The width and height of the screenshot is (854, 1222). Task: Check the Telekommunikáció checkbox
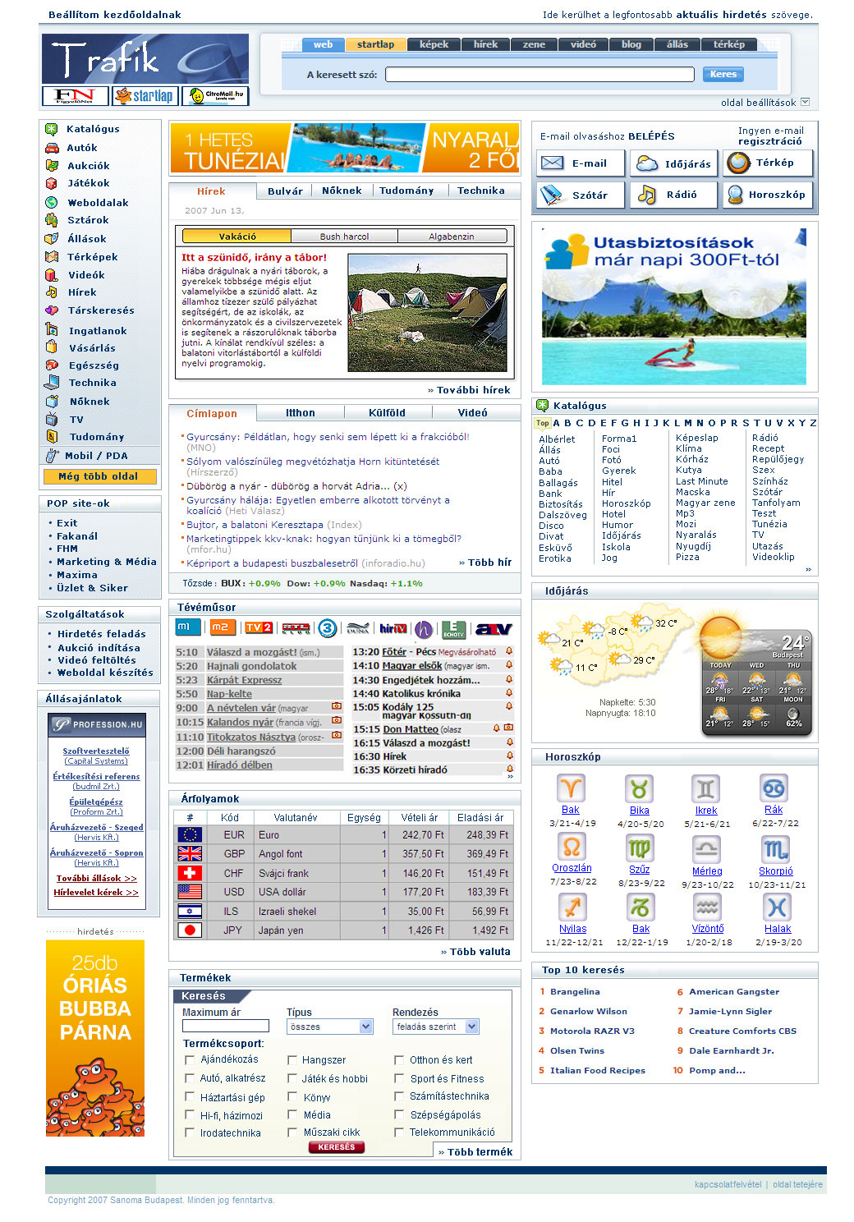pyautogui.click(x=399, y=1132)
